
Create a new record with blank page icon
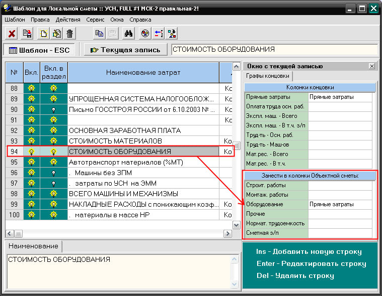[44, 34]
